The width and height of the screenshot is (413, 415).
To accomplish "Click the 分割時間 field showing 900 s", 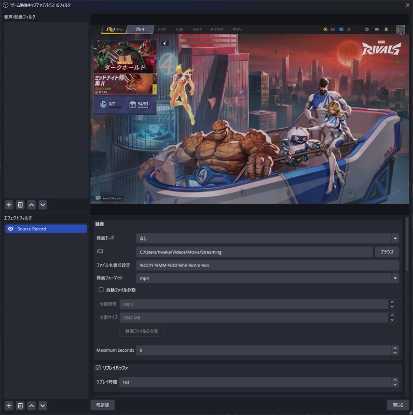I will coord(254,305).
